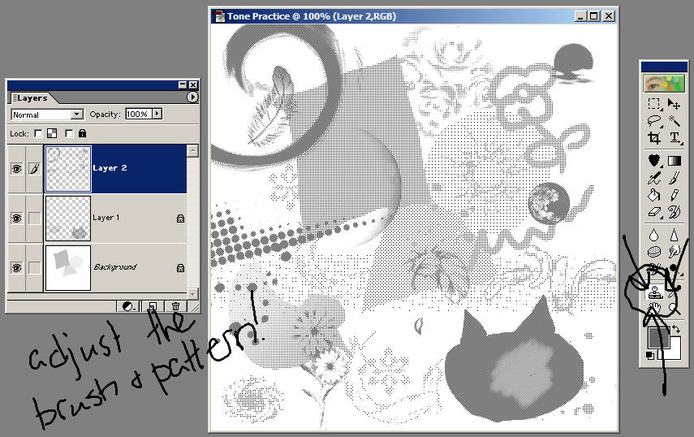This screenshot has width=694, height=437.
Task: Select the Gradient tool
Action: tap(674, 161)
